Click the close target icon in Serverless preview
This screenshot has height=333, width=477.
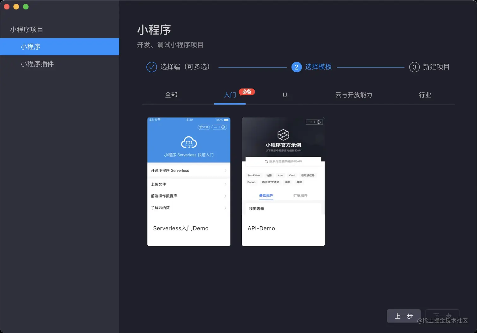[223, 127]
